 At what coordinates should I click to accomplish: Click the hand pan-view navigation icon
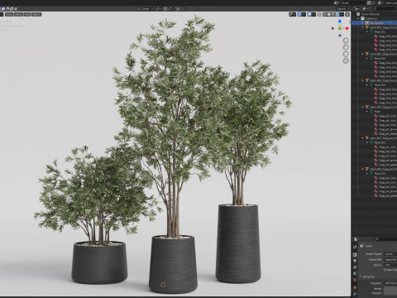346,47
